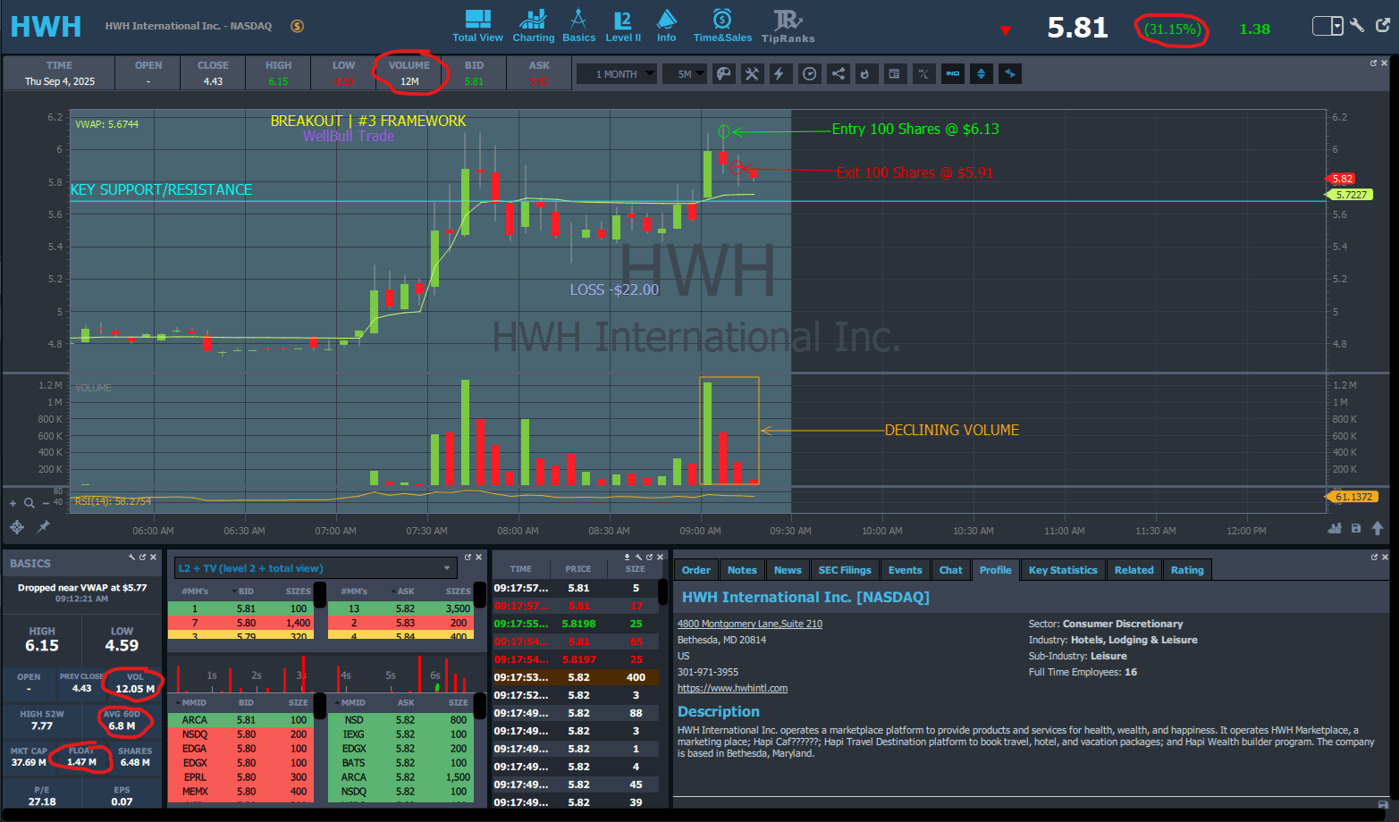Open Time & Sales wrench settings
This screenshot has height=822, width=1399.
tap(638, 558)
